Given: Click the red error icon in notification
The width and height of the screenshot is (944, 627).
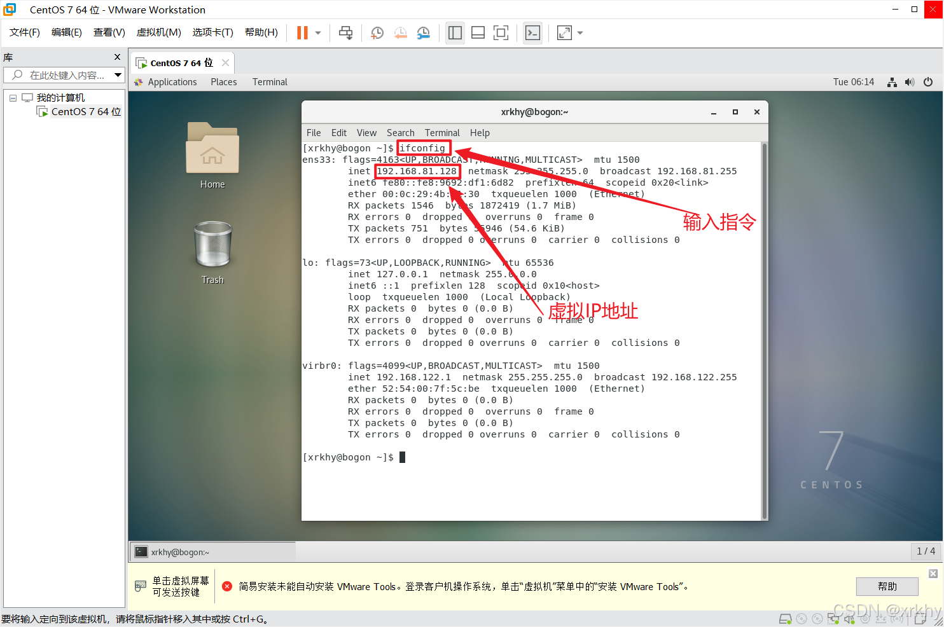Looking at the screenshot, I should (227, 586).
